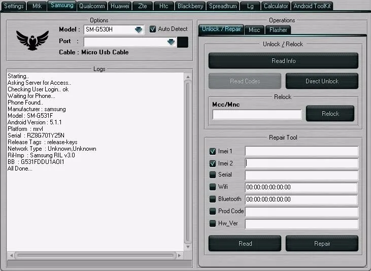Click the Imei 2 text field
371x271 pixels.
point(301,163)
